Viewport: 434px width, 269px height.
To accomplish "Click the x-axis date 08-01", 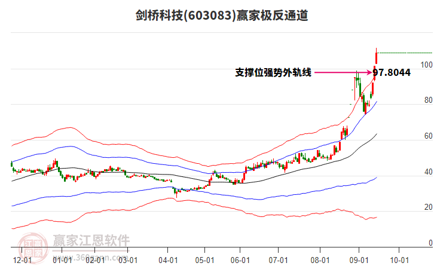I will 320,261.
